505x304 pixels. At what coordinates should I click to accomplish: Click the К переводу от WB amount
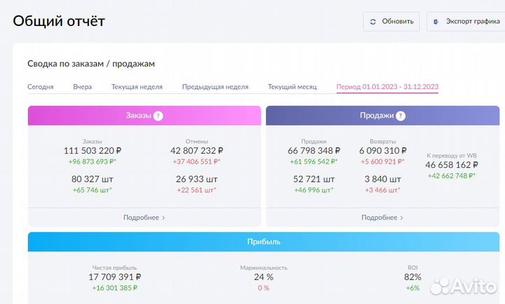(x=452, y=165)
